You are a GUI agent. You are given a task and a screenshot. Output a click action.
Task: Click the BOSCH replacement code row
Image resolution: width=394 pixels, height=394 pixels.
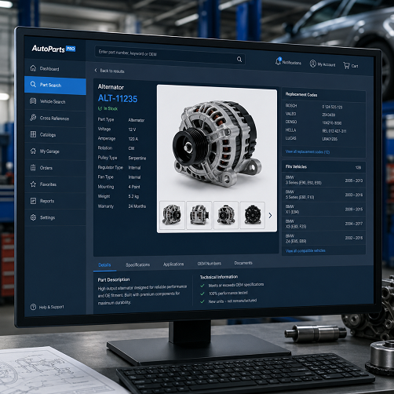pos(323,106)
